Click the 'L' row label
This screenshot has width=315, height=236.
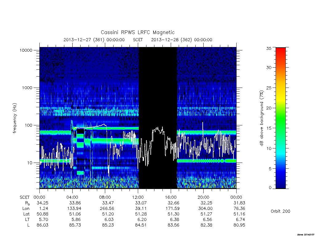(x=28, y=225)
